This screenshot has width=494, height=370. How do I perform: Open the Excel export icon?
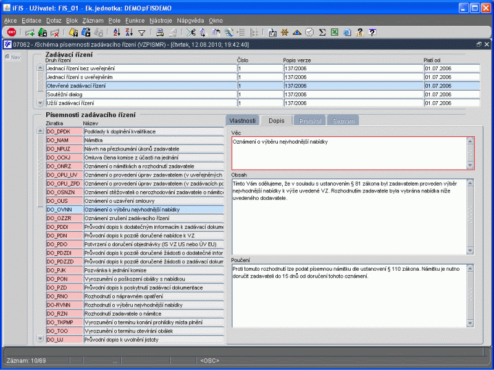pos(334,32)
